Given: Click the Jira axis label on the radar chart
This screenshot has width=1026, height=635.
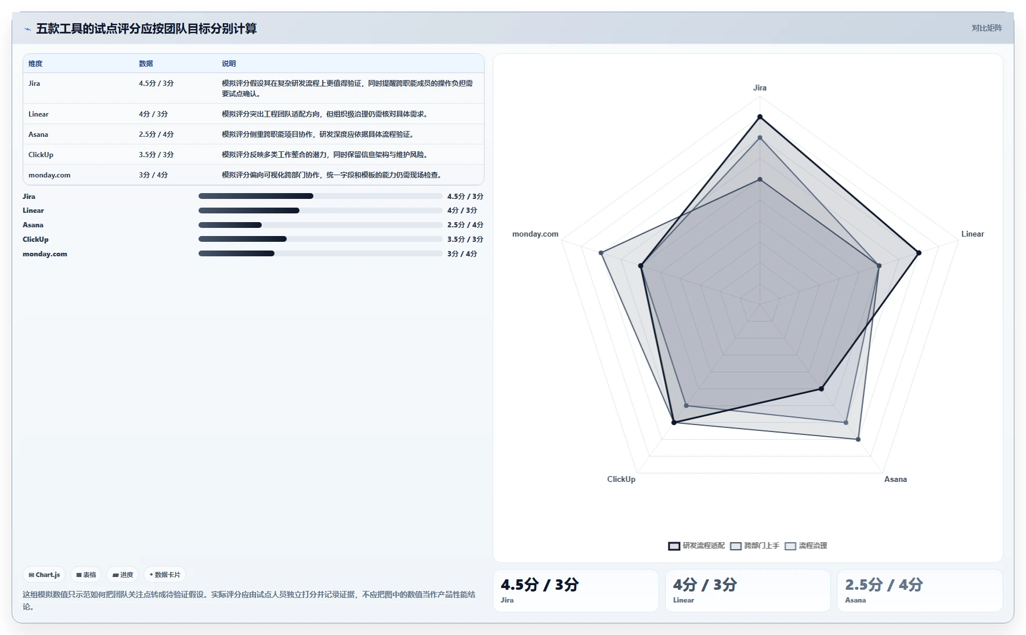Looking at the screenshot, I should click(x=760, y=88).
